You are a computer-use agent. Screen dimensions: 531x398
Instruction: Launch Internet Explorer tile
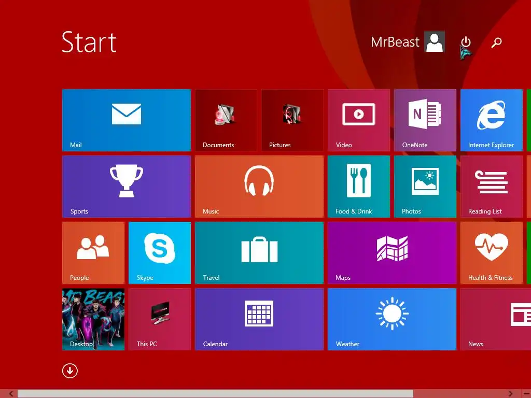point(492,120)
